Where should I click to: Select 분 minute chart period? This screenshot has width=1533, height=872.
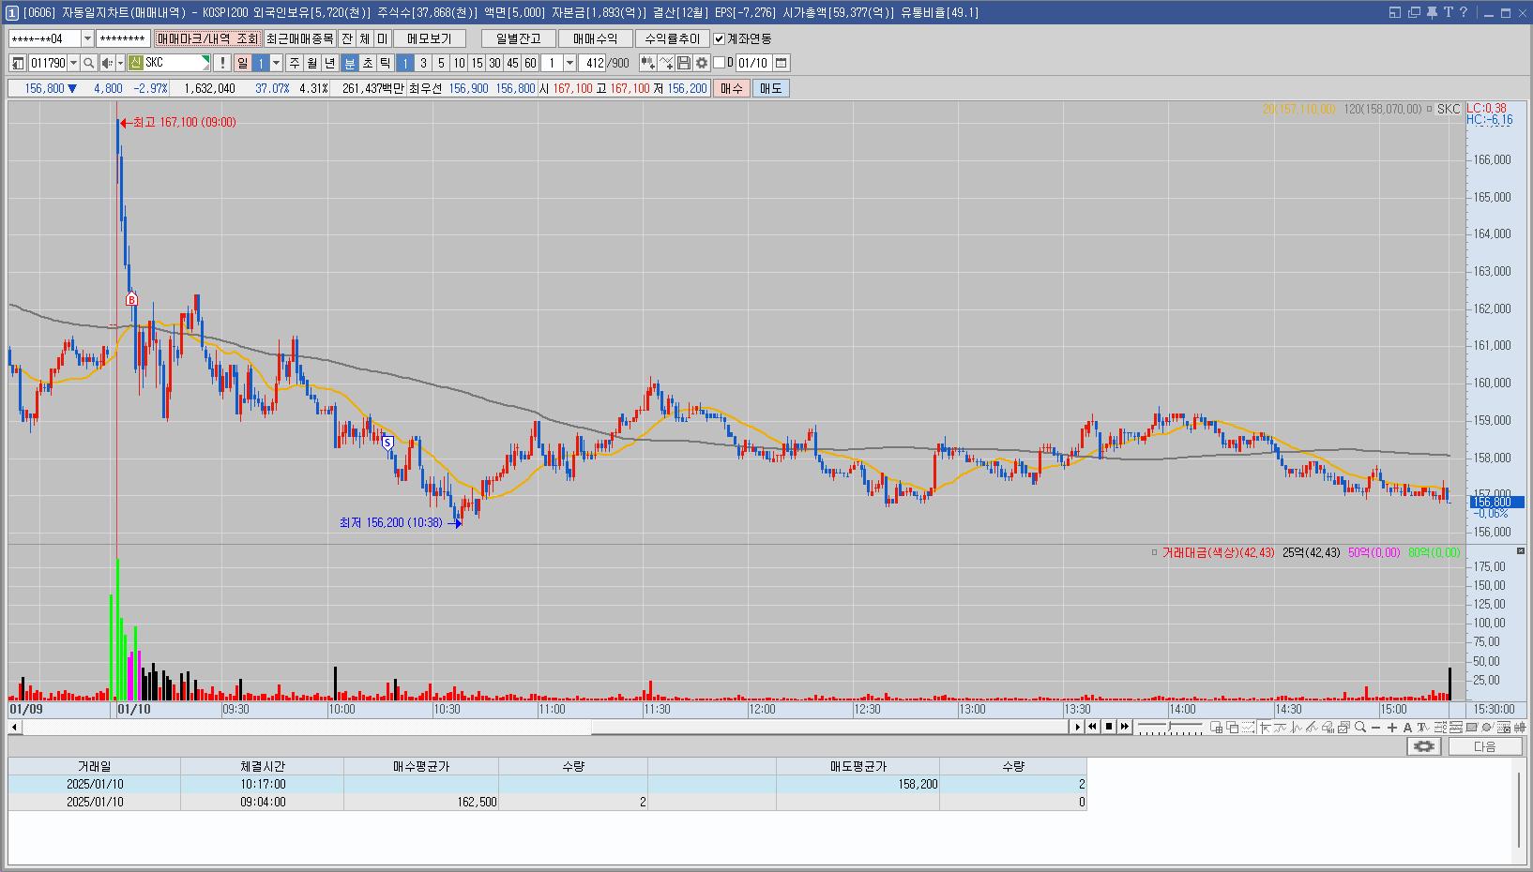coord(350,63)
